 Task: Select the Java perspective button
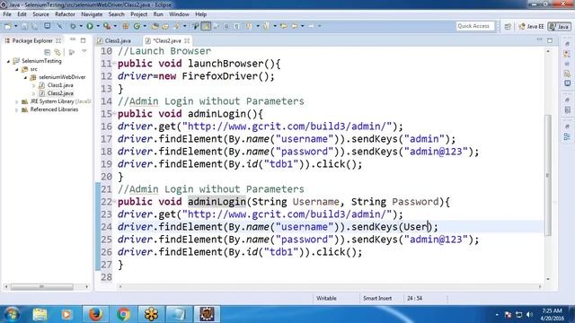(560, 26)
